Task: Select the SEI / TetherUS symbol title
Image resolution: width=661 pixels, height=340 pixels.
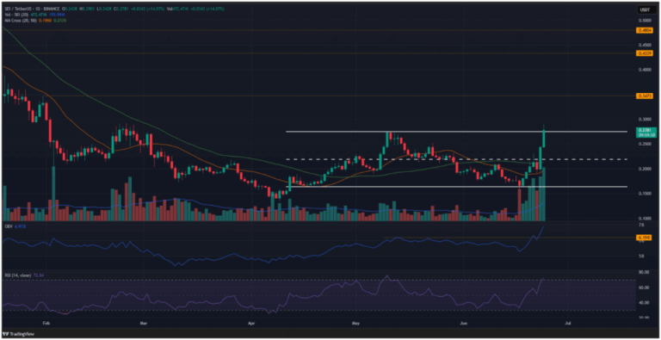Action: pos(17,9)
